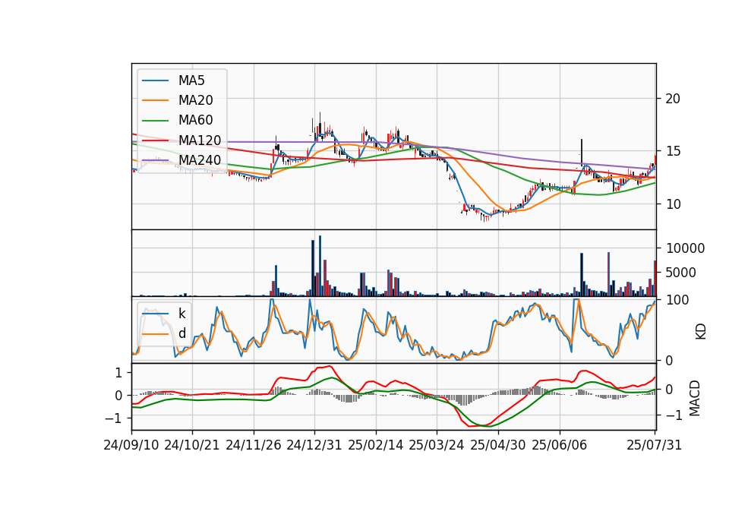The image size is (729, 524).
Task: Click the volume axis value 10000
Action: (685, 248)
